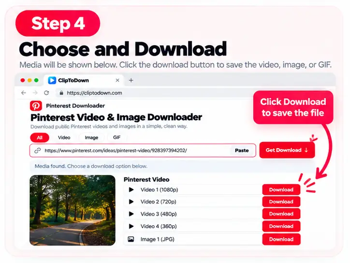Click the Paste button
Viewport: 350px width, 263px height.
[x=242, y=151]
